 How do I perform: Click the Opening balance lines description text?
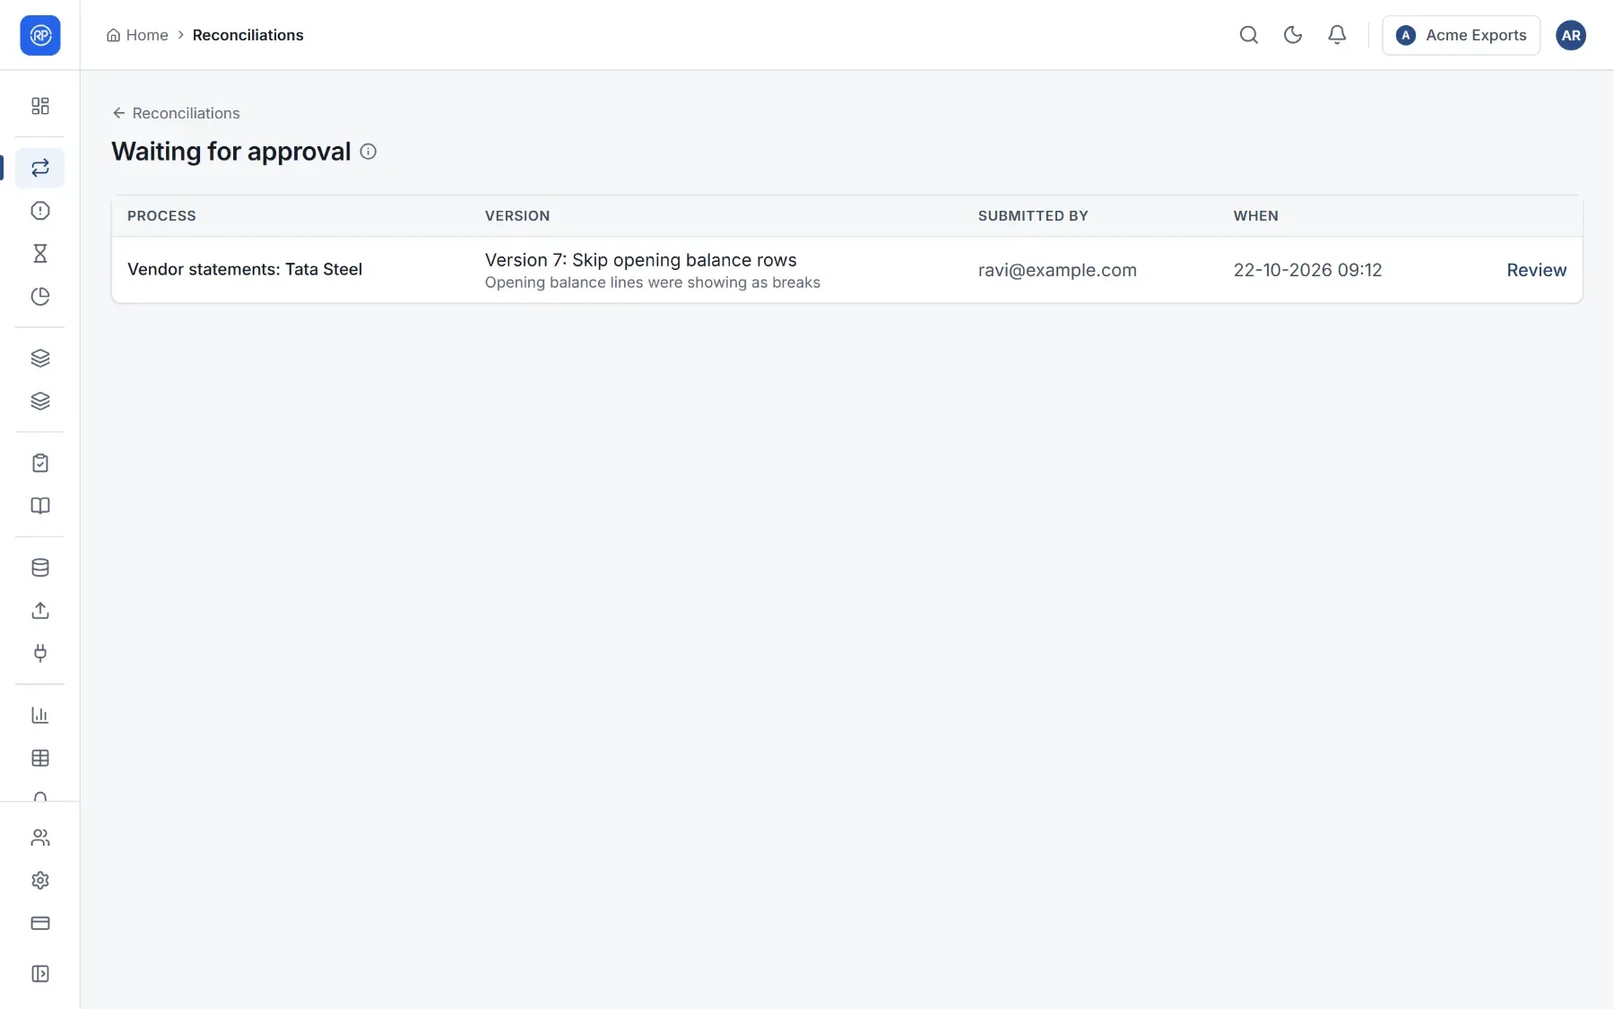click(x=653, y=283)
